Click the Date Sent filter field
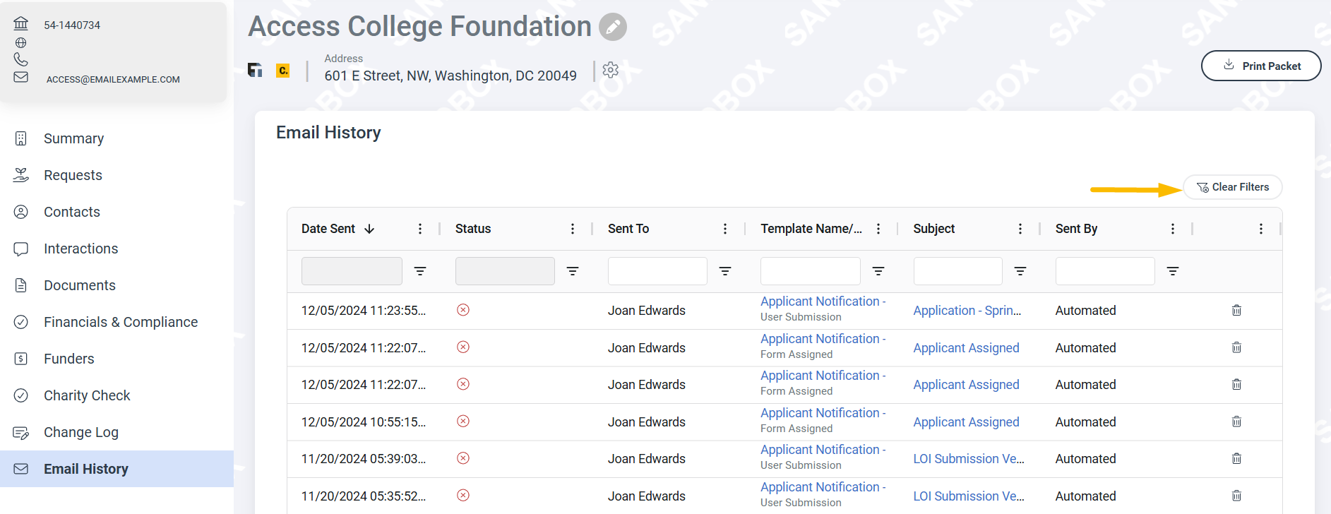The width and height of the screenshot is (1331, 514). [x=352, y=271]
